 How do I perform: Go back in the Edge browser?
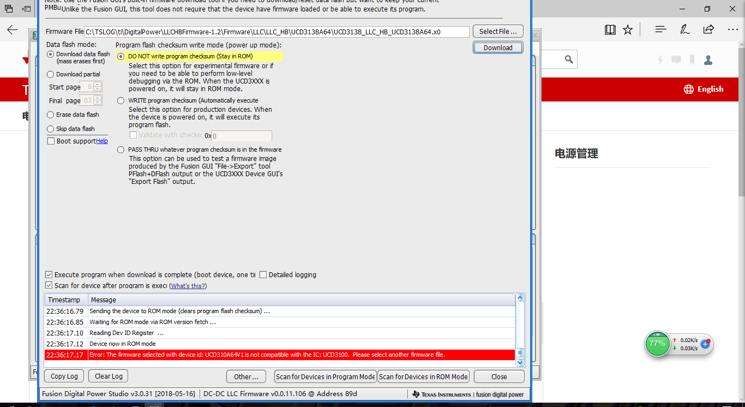(x=13, y=29)
